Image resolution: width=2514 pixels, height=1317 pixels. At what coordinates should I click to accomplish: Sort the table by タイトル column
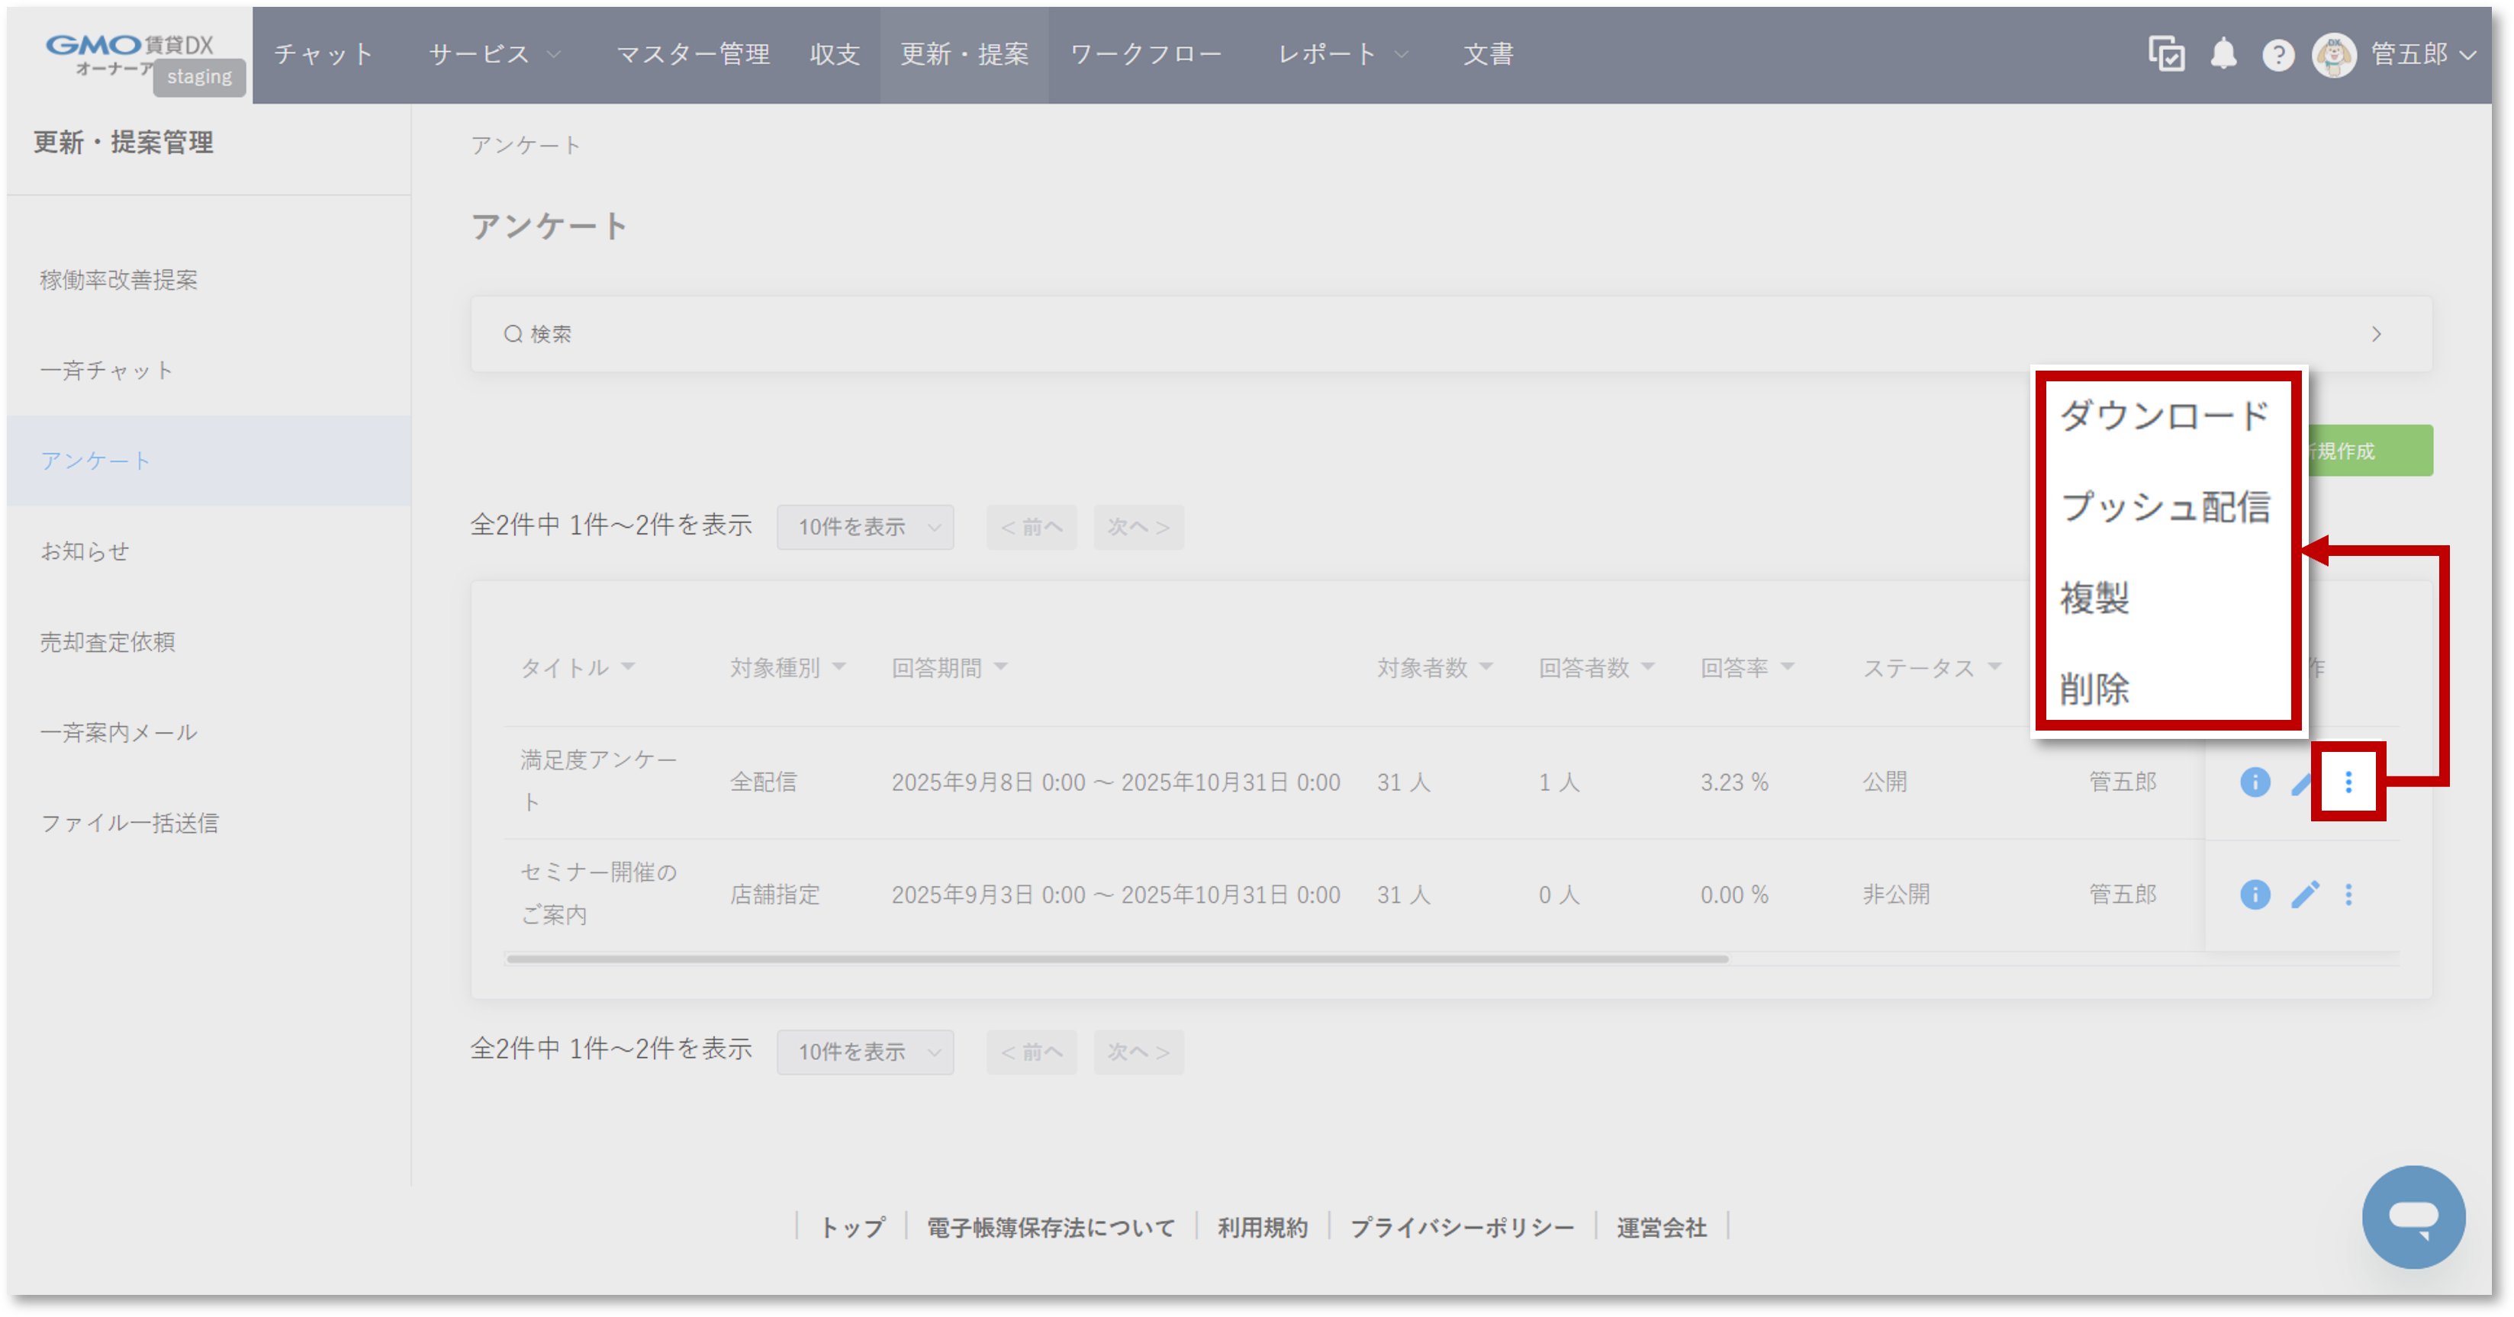pos(578,667)
